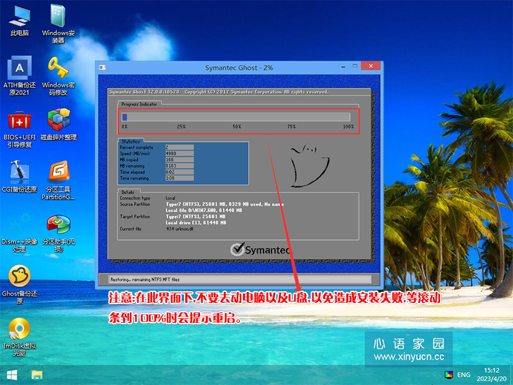Select the MB copied value 166

180,160
